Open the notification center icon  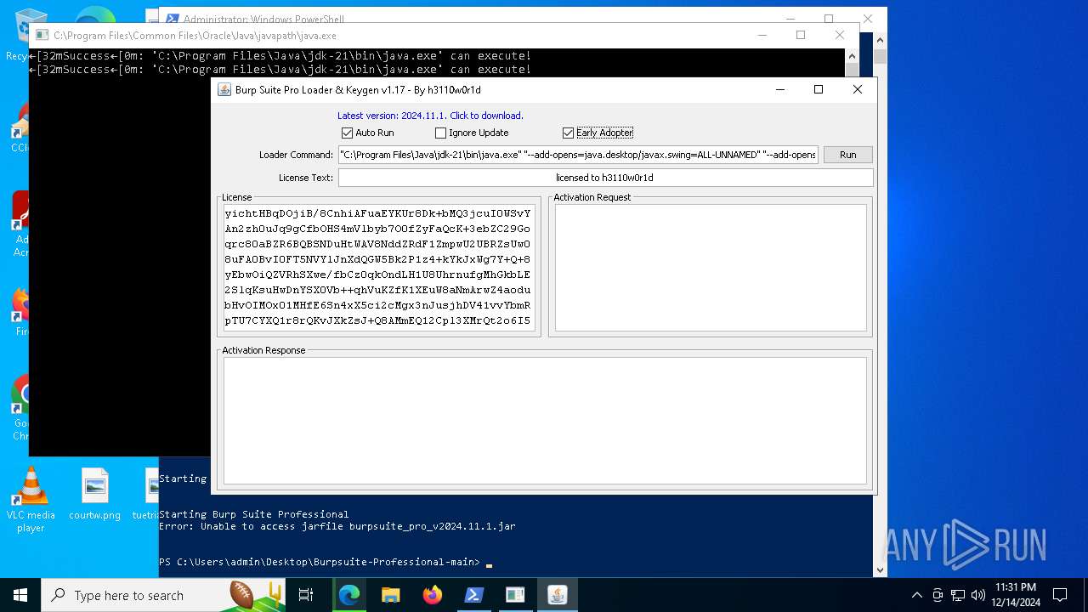coord(1060,595)
